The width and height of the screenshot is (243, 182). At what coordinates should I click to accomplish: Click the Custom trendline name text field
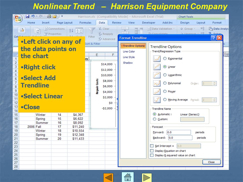tap(192, 119)
